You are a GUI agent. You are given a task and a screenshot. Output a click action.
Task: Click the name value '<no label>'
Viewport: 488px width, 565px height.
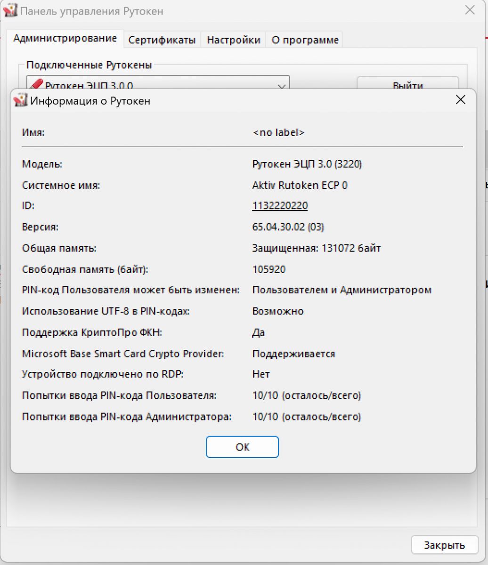pos(278,133)
